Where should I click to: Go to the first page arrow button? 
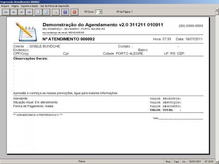pyautogui.click(x=6, y=12)
